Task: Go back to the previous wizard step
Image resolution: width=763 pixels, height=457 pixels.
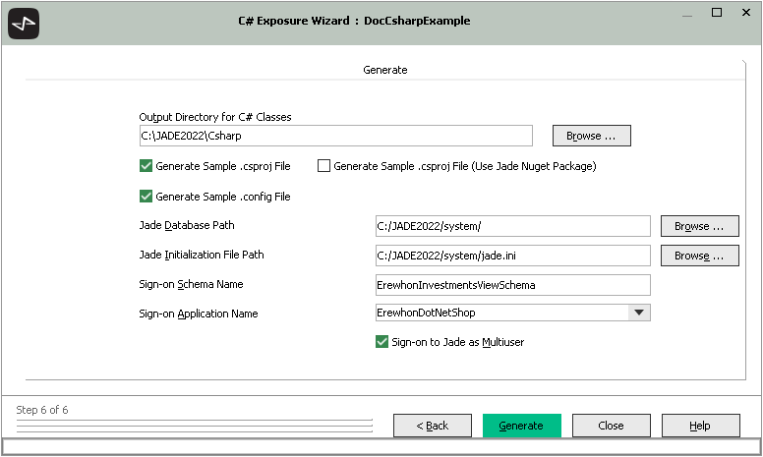Action: pos(432,426)
